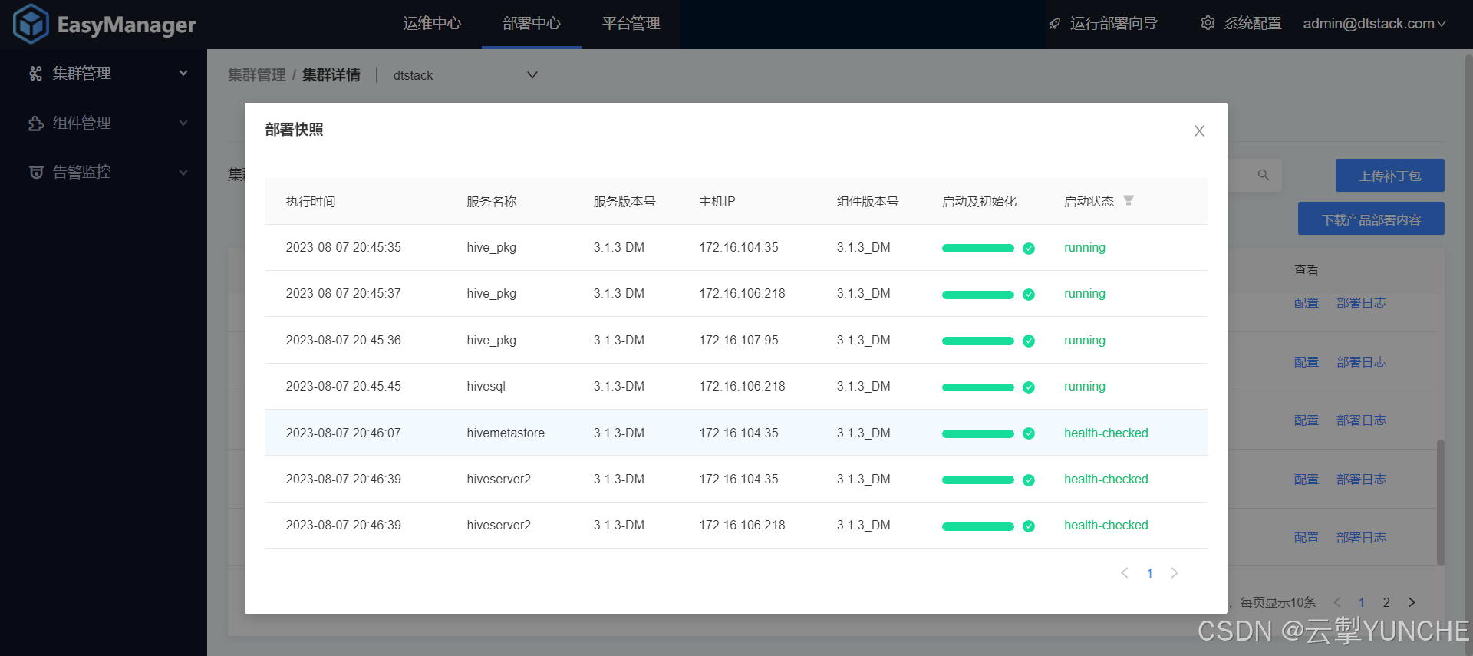Click the EasyManager logo icon
1473x656 pixels.
[31, 24]
